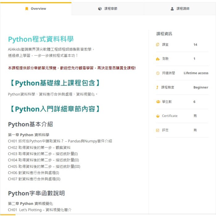
Task: Click the person icon beside 課程講師
Action: [x=172, y=9]
